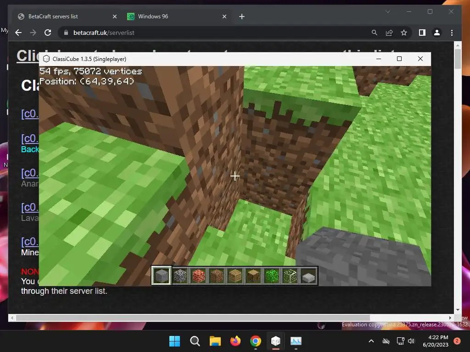Screen dimensions: 470x352
Task: Switch to the Windows 96 tab
Action: [x=177, y=16]
